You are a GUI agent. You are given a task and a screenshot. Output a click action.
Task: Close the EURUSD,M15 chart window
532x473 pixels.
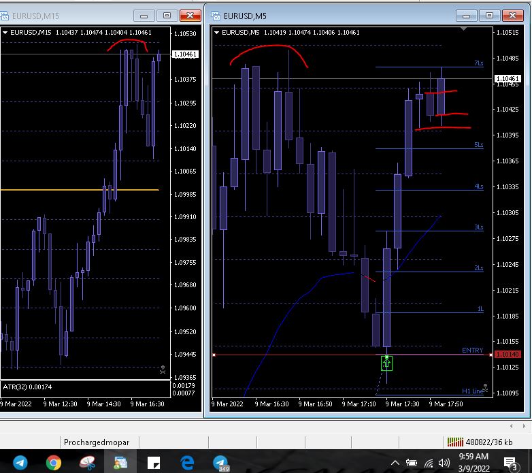[x=190, y=16]
